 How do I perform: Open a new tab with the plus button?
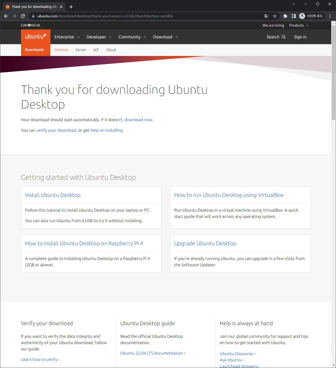pos(71,7)
